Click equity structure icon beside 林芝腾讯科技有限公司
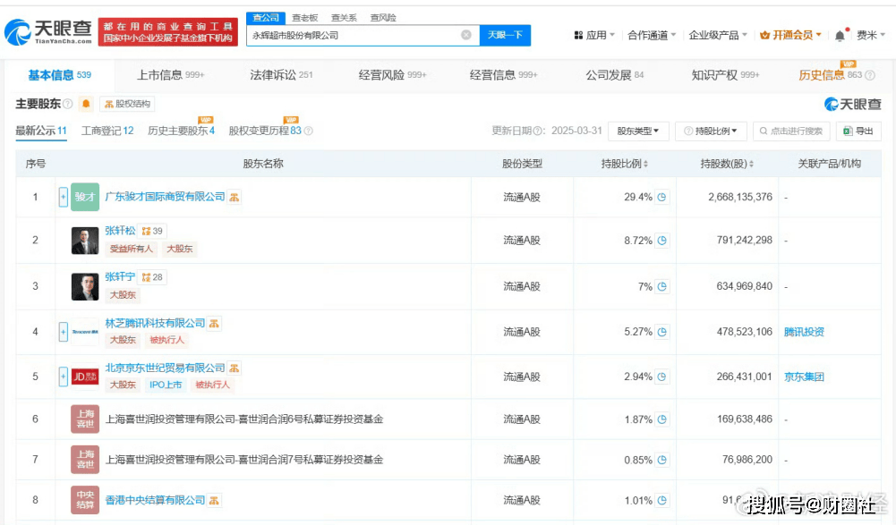 click(214, 324)
